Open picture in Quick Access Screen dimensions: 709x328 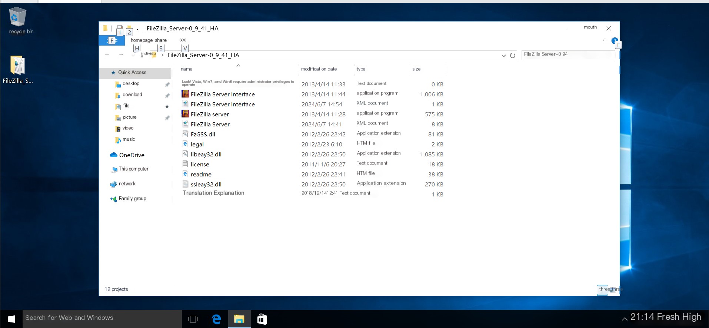[x=130, y=117]
